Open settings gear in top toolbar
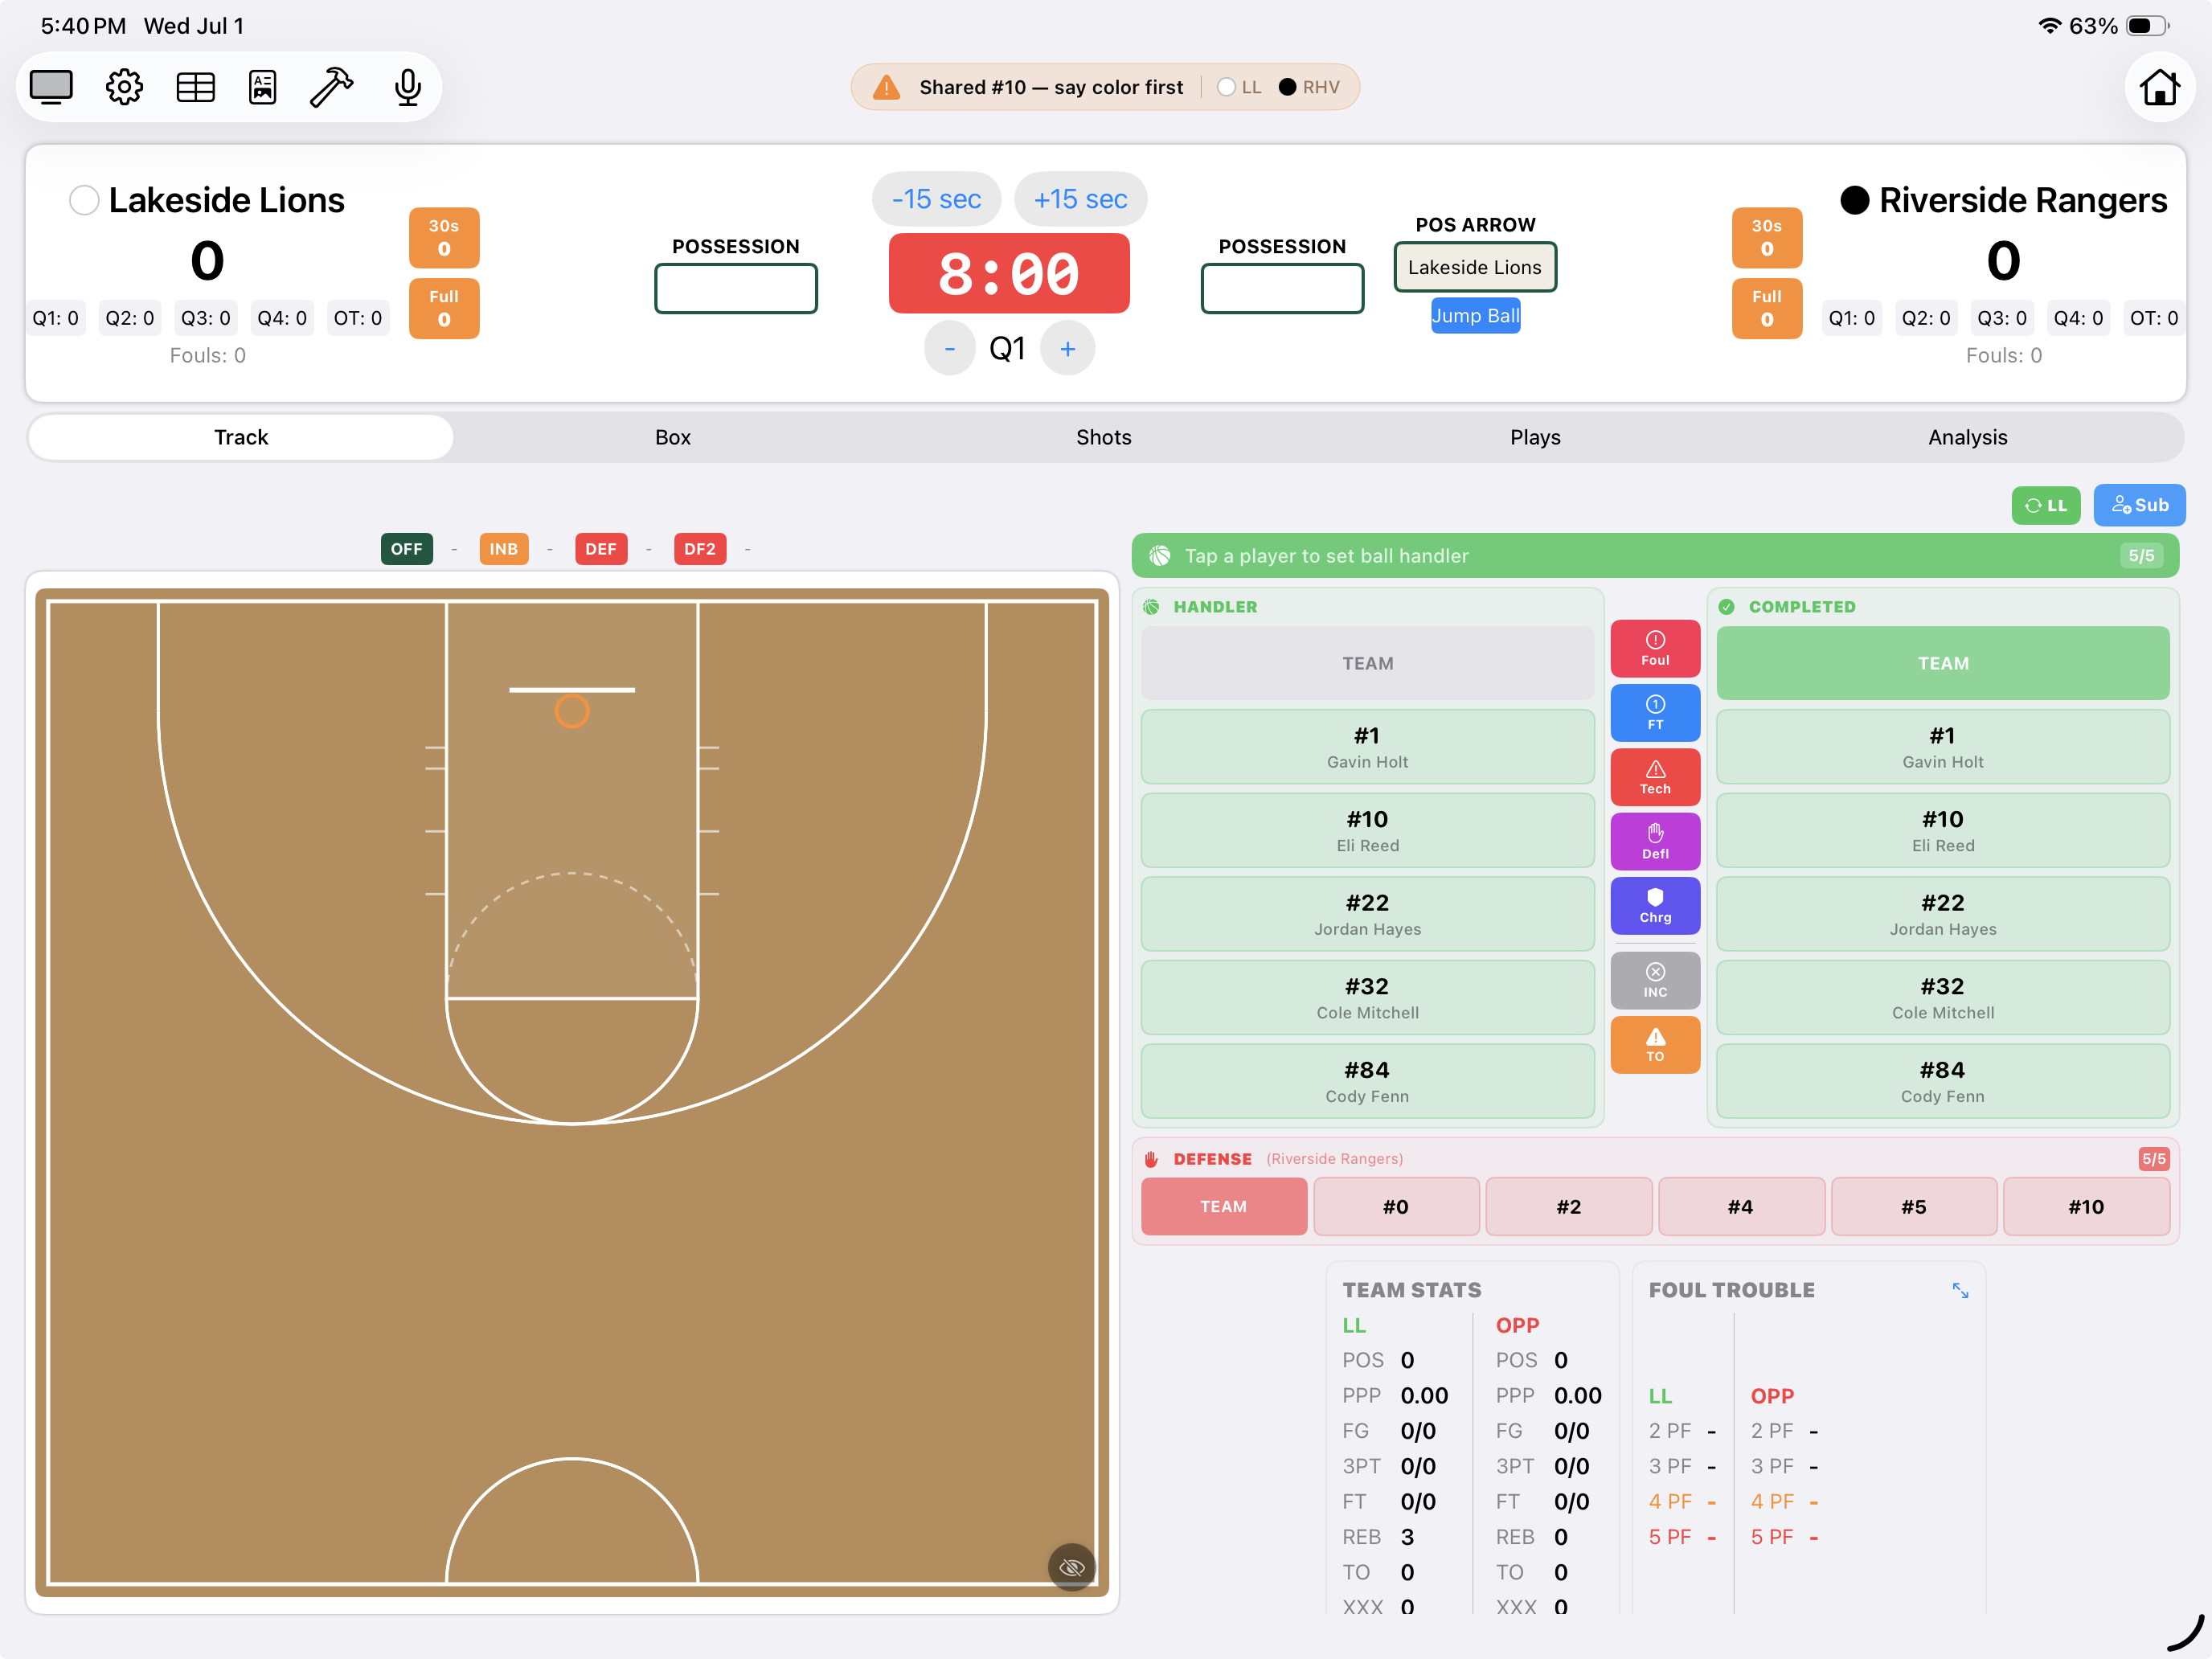Image resolution: width=2212 pixels, height=1659 pixels. [x=124, y=87]
